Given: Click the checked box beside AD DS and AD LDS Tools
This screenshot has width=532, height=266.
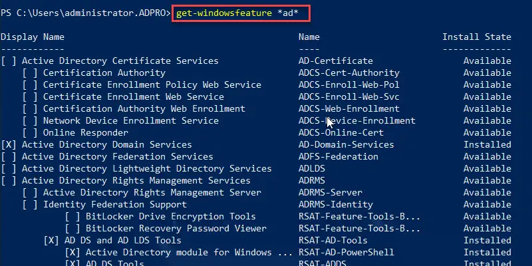Looking at the screenshot, I should coord(51,241).
